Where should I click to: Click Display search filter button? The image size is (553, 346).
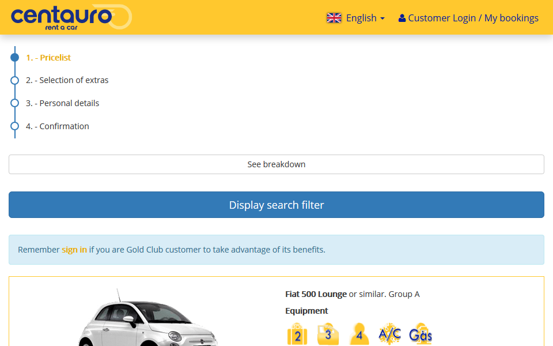tap(276, 205)
